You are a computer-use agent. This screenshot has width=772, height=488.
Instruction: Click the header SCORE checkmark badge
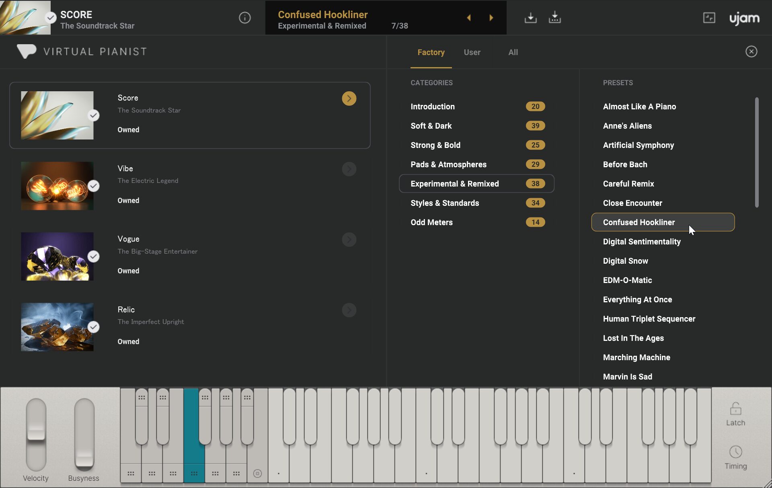click(x=50, y=18)
